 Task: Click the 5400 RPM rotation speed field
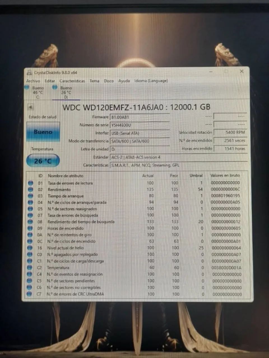point(230,132)
